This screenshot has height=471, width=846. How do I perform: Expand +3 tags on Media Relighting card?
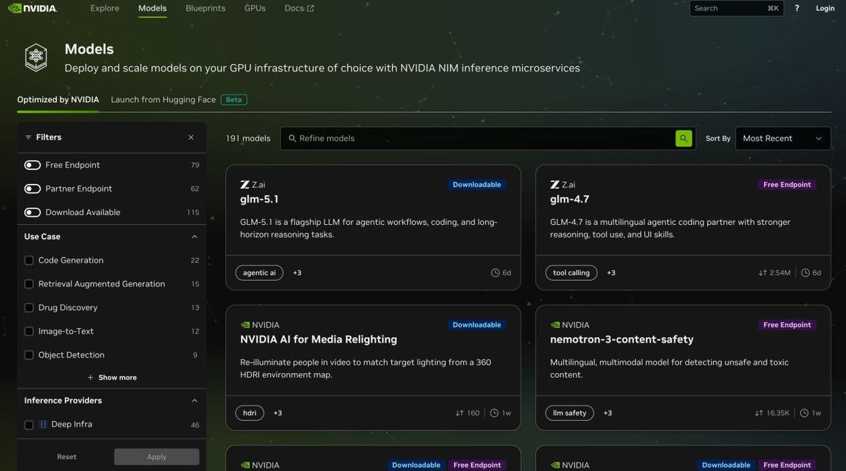coord(278,413)
